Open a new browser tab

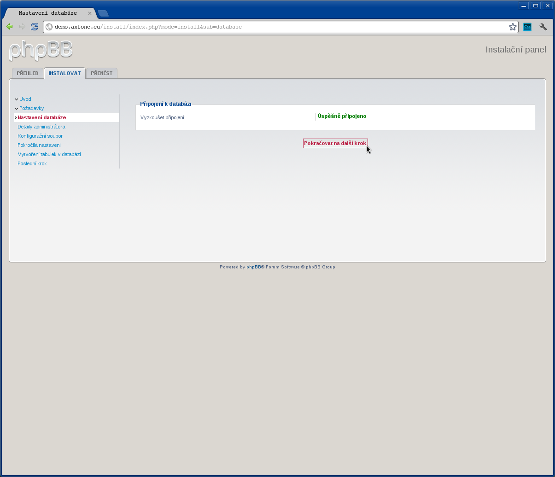[x=103, y=13]
